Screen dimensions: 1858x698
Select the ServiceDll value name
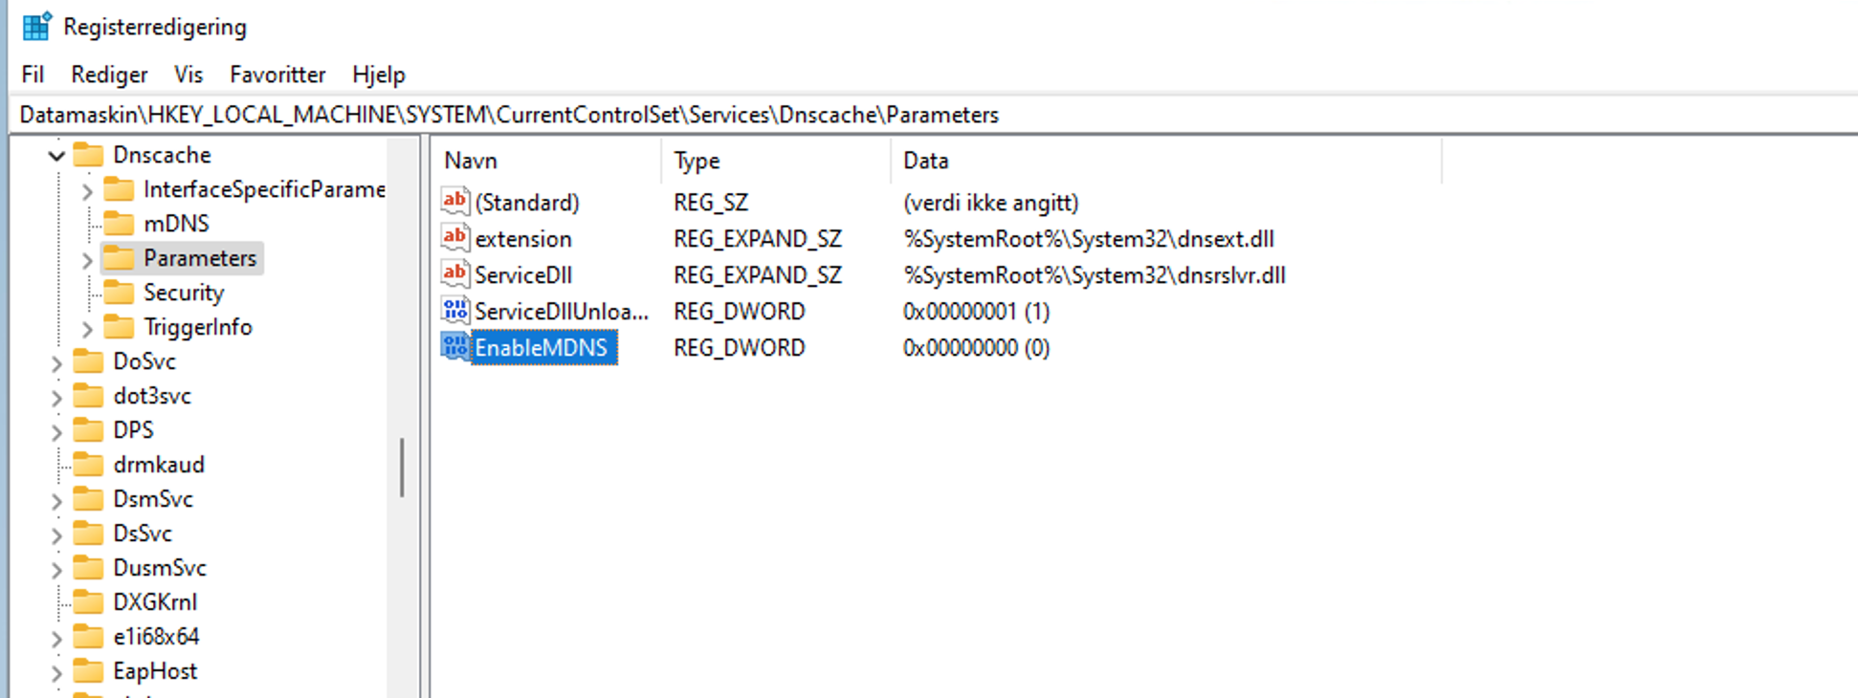click(x=523, y=275)
